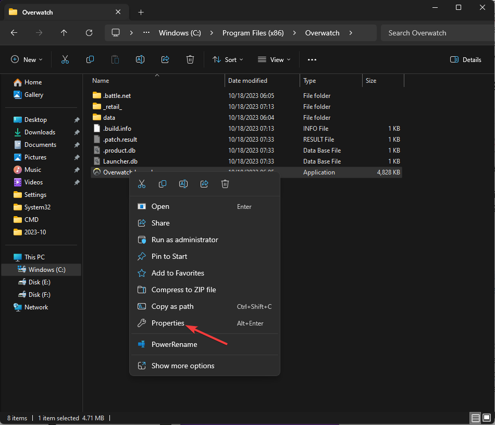Image resolution: width=495 pixels, height=425 pixels.
Task: Sort by Date modified column header
Action: [262, 81]
